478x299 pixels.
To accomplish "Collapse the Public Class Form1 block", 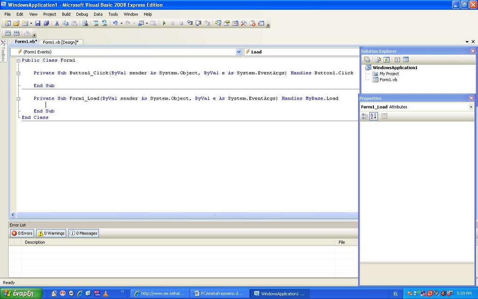I will 18,60.
